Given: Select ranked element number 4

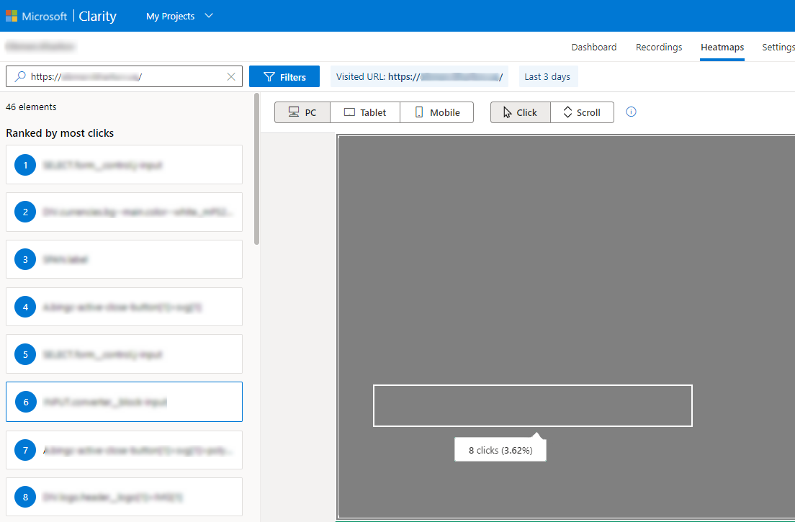Looking at the screenshot, I should tap(124, 307).
